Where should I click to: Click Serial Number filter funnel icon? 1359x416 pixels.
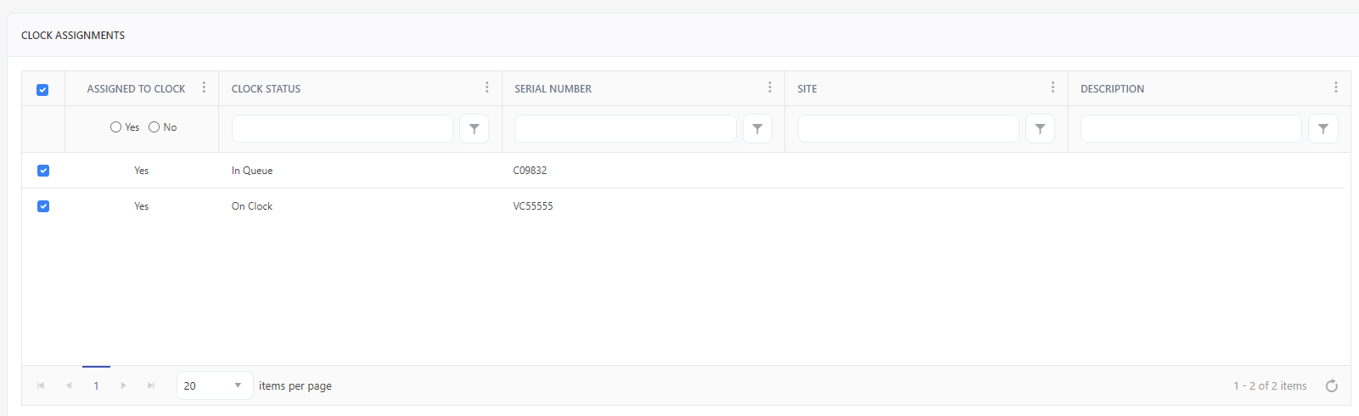757,129
